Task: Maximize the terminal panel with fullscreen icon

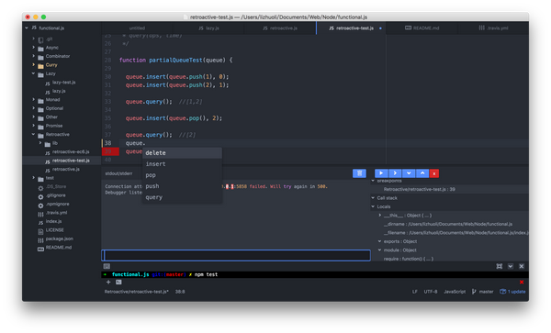Action: point(500,266)
